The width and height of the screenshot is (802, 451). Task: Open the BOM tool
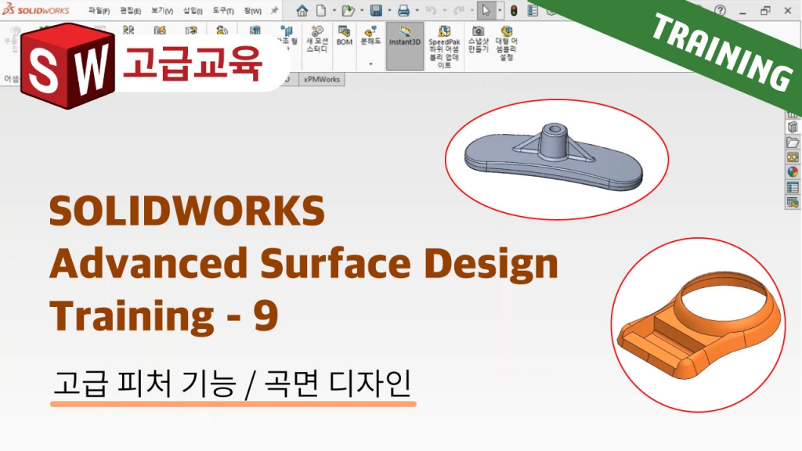coord(345,35)
